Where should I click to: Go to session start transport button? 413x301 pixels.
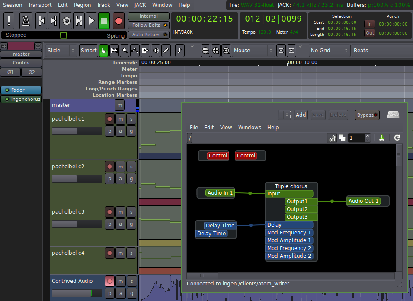[42, 20]
